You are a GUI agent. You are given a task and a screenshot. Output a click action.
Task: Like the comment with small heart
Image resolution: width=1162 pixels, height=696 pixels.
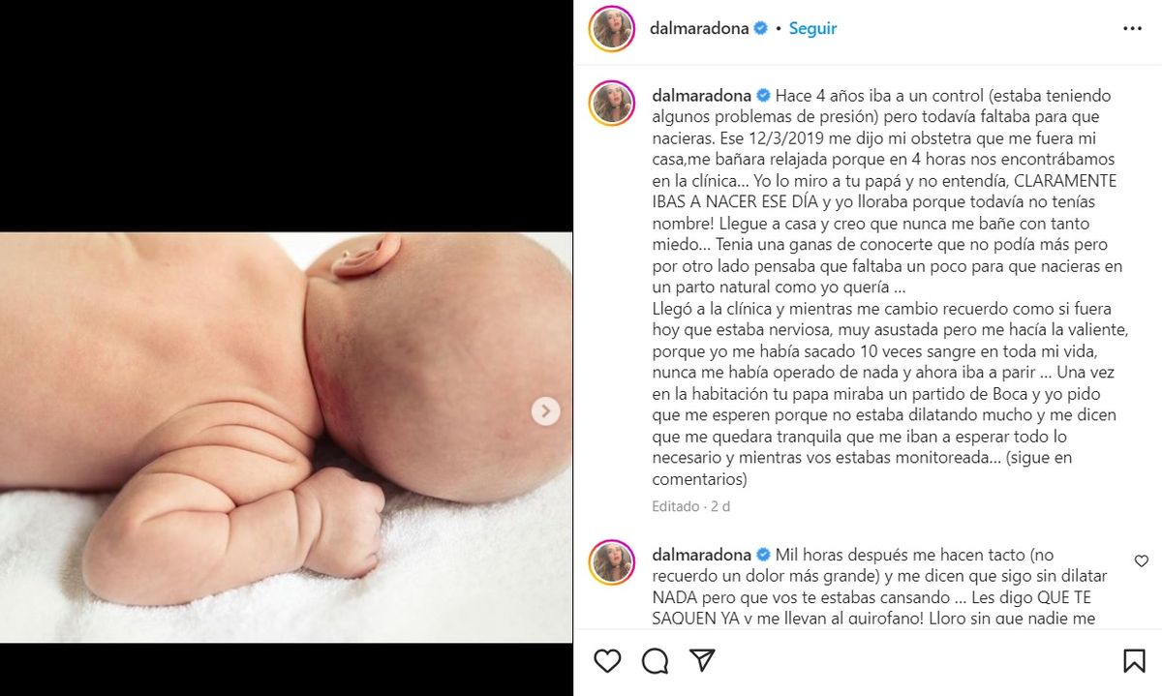pyautogui.click(x=1142, y=561)
